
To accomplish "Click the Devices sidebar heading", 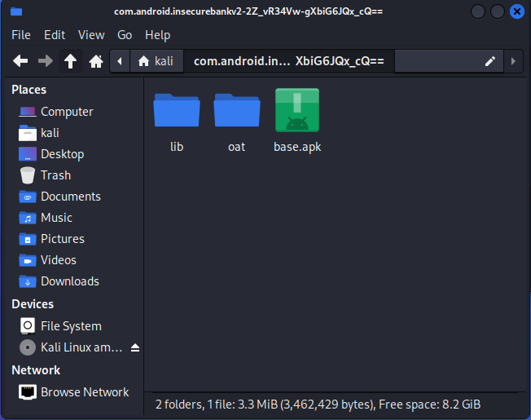I will 33,304.
